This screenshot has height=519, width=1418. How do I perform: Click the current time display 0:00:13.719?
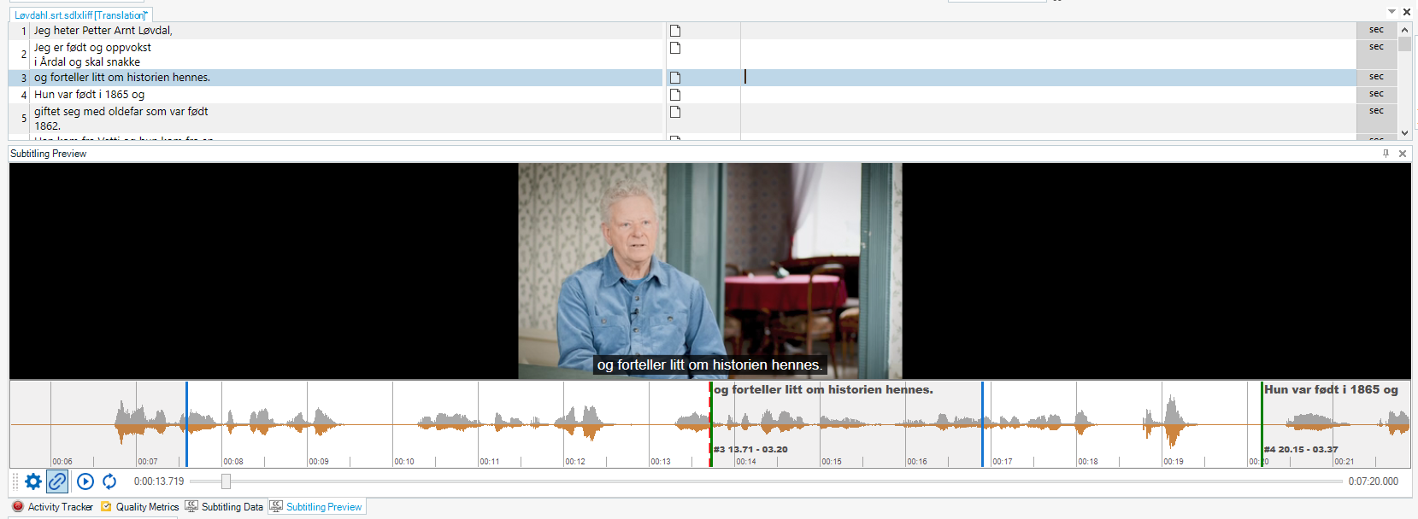coord(159,481)
